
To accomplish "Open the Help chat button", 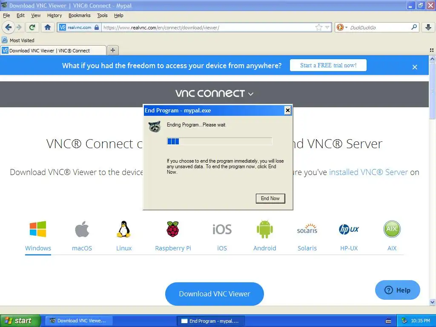I will coord(397,290).
